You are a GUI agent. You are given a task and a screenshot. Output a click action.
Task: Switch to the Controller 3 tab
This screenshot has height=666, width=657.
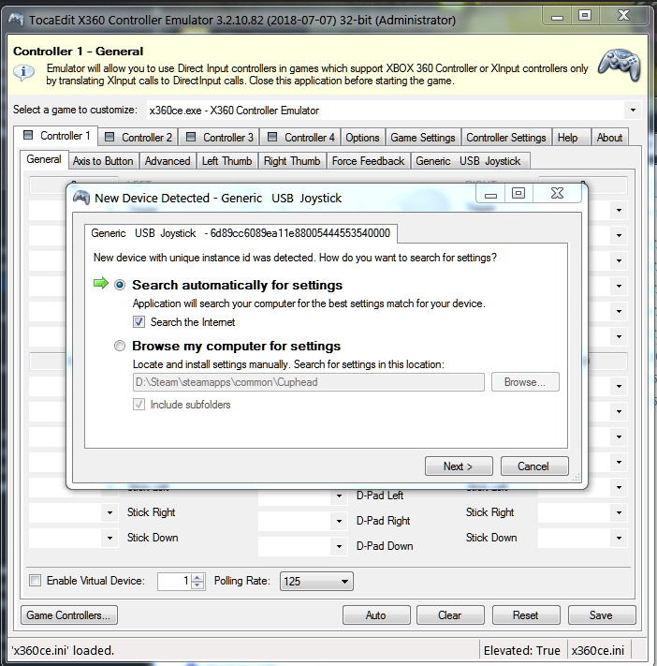click(220, 137)
